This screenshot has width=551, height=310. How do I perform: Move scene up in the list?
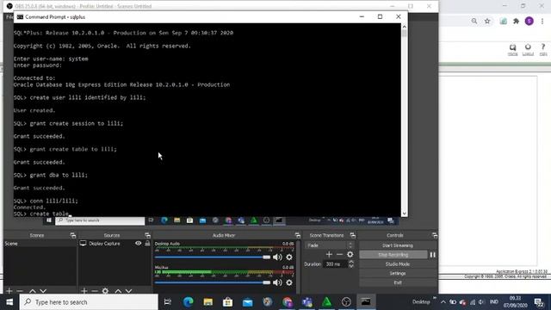point(33,291)
